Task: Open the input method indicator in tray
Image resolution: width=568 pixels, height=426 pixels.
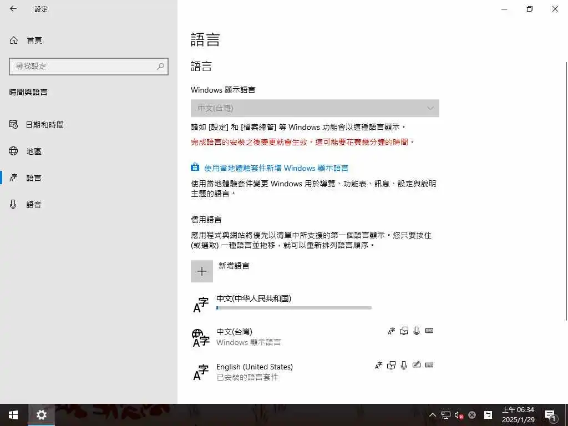Action: (x=488, y=415)
